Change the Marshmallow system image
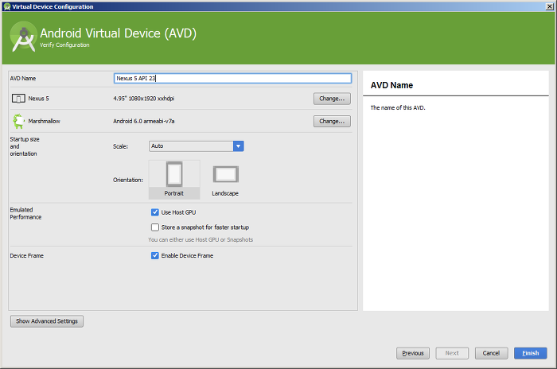 [x=332, y=122]
